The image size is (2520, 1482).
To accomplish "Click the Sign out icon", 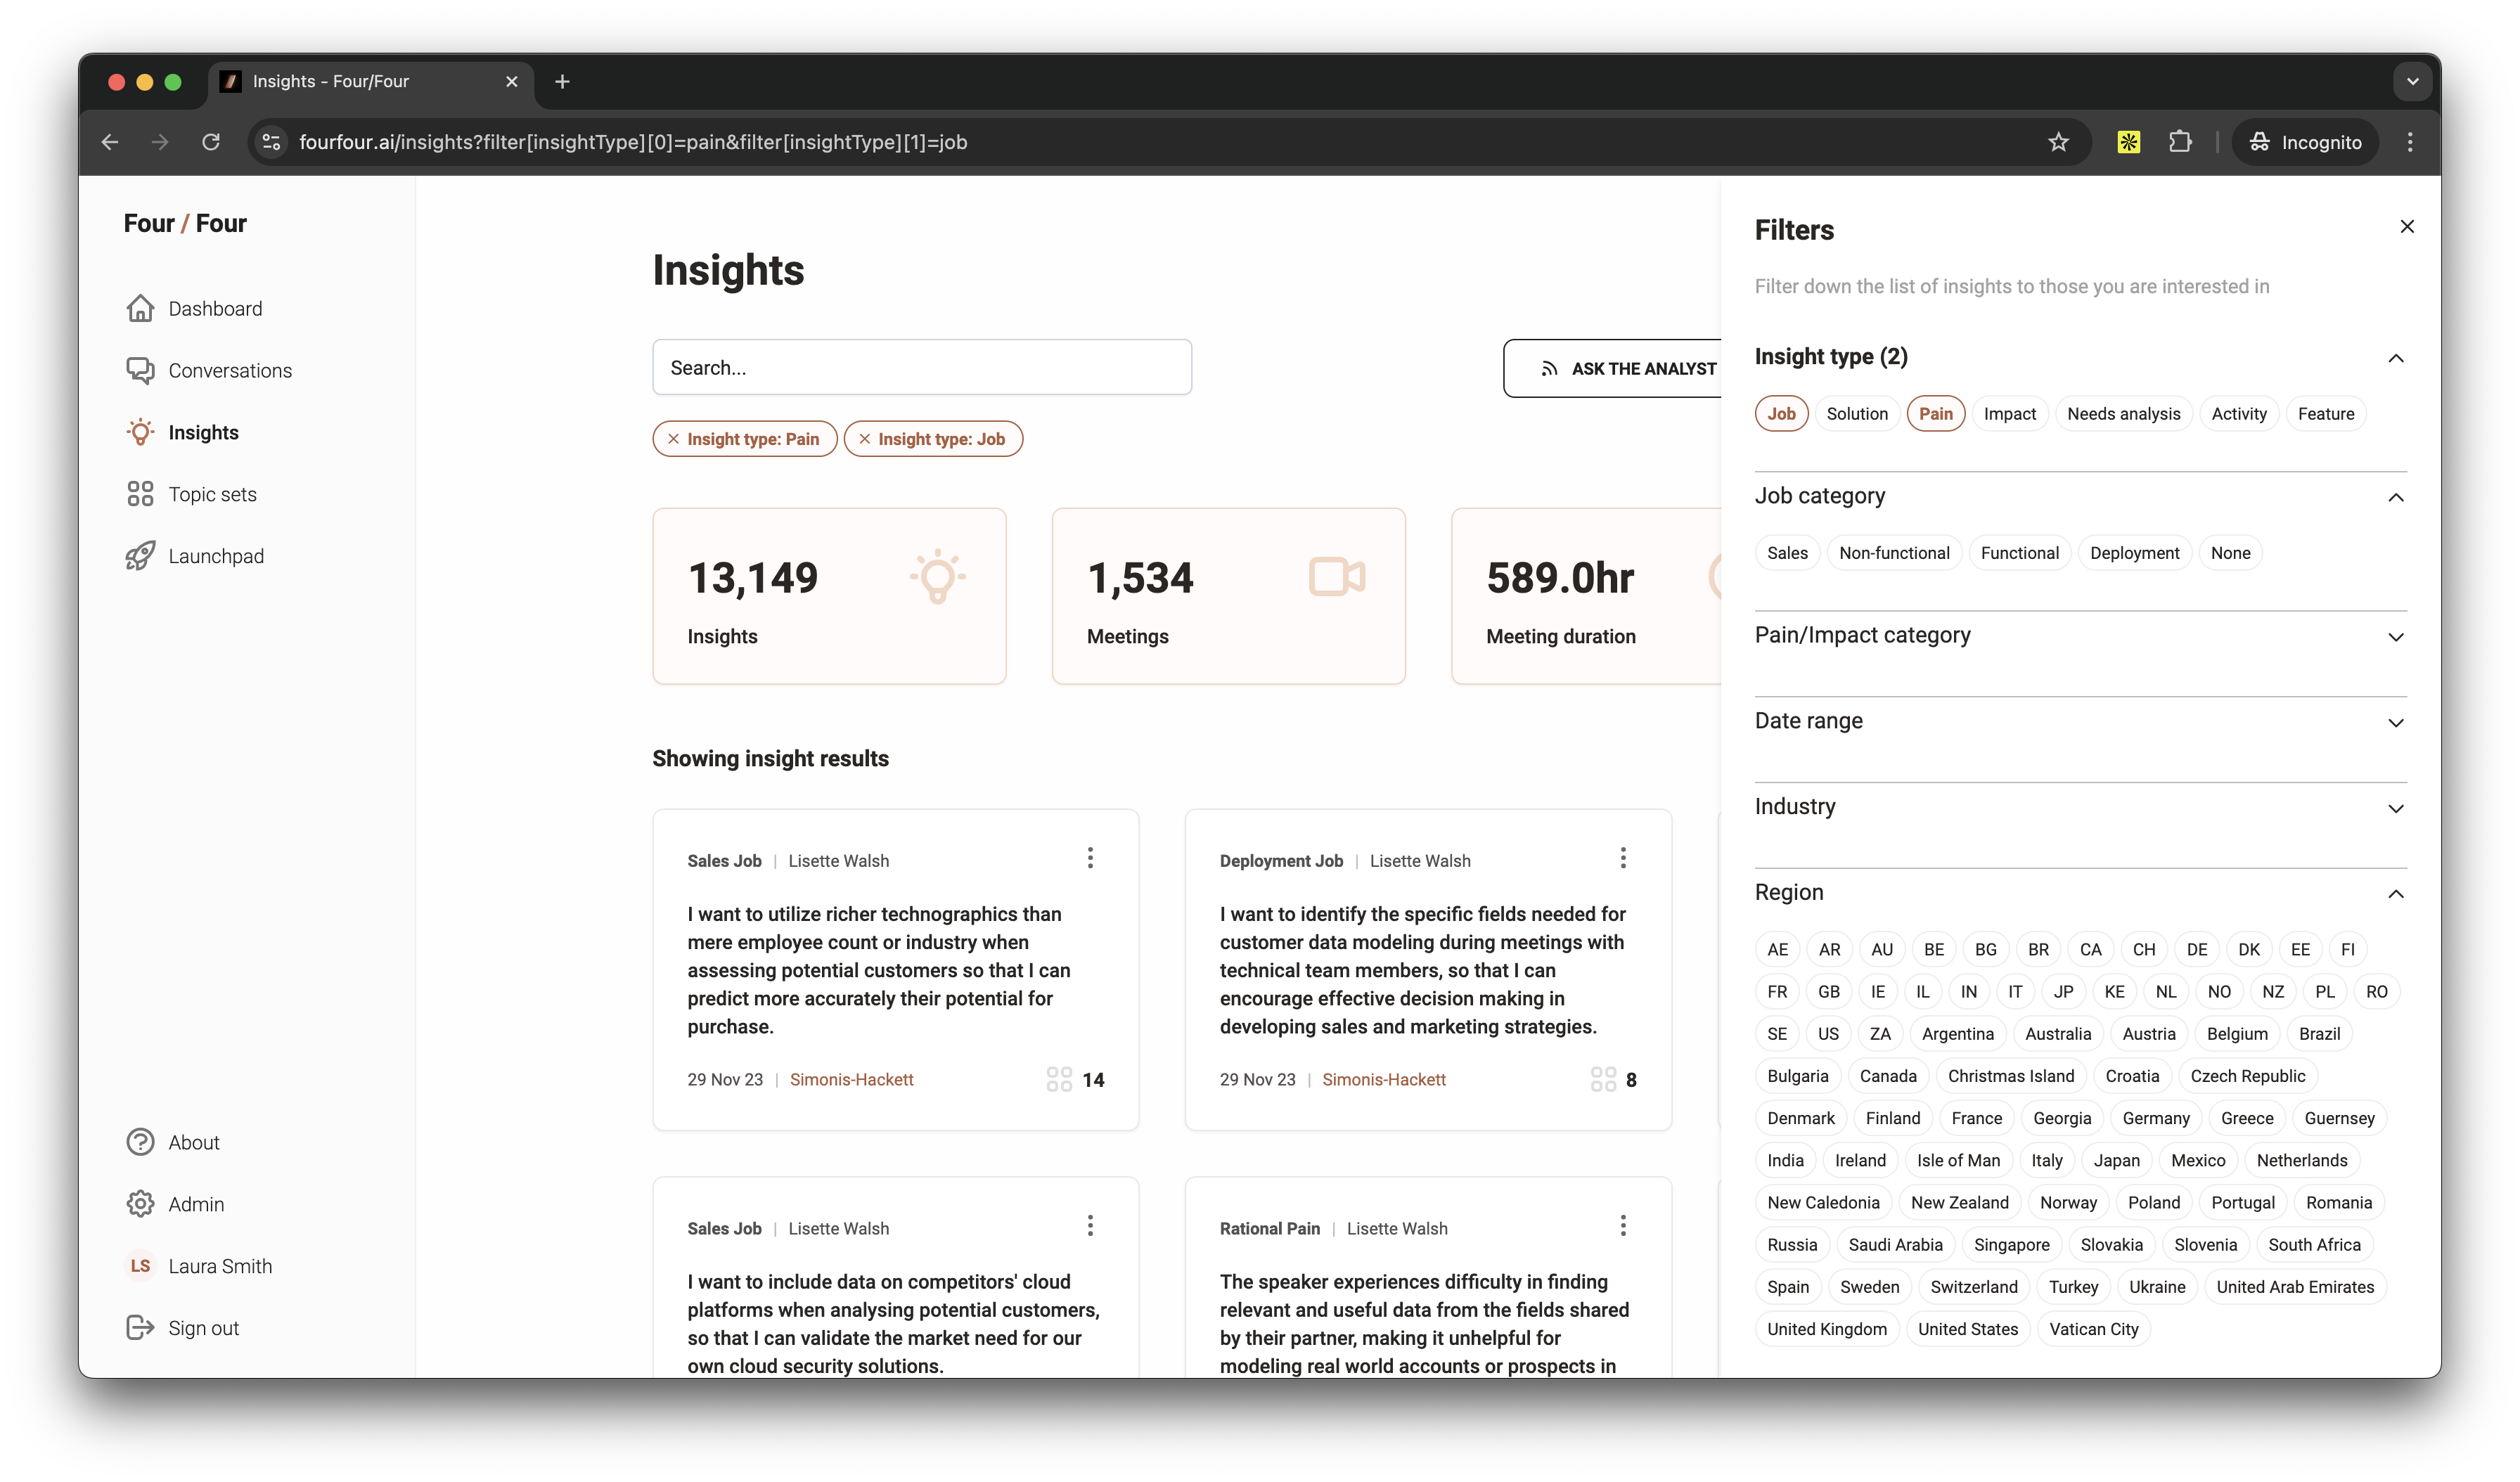I will tap(140, 1328).
